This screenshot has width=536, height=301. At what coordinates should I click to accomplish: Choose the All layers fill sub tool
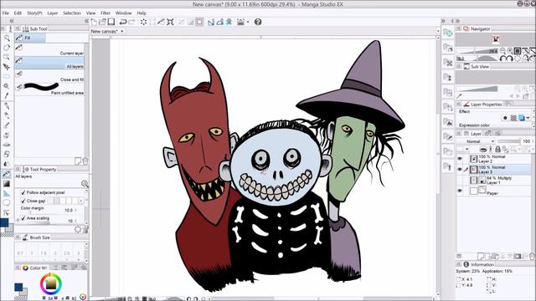(x=49, y=63)
